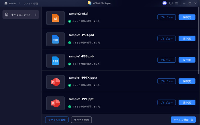Click the PSB file thumbnail
Image resolution: width=200 pixels, height=125 pixels.
pos(55,61)
